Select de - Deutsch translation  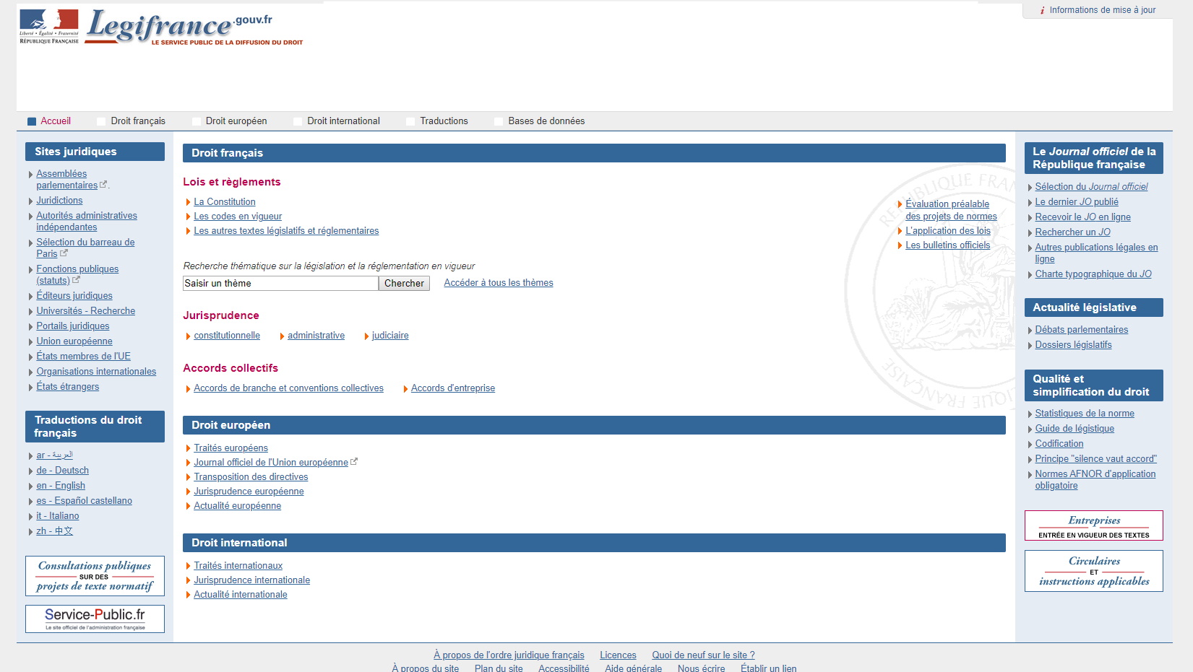click(62, 471)
